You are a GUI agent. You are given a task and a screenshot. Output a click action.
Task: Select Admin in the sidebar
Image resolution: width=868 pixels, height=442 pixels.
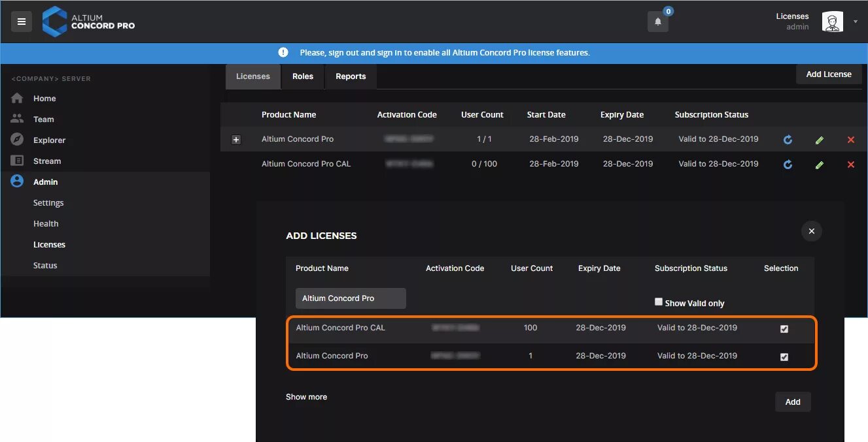46,182
